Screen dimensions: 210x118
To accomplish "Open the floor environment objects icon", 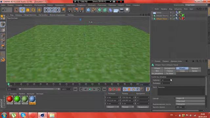I will (x=116, y=10).
